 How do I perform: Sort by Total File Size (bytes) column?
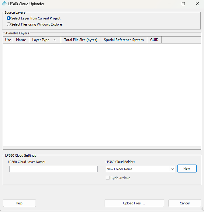click(81, 40)
